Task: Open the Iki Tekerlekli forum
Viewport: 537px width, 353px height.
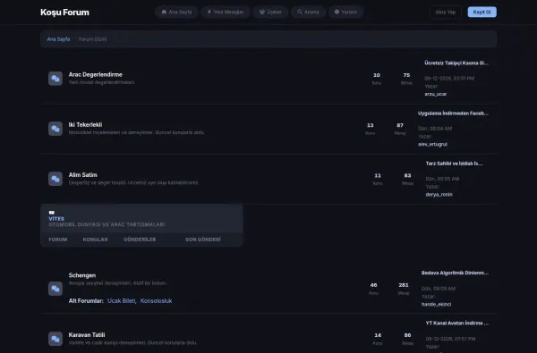Action: pyautogui.click(x=85, y=124)
